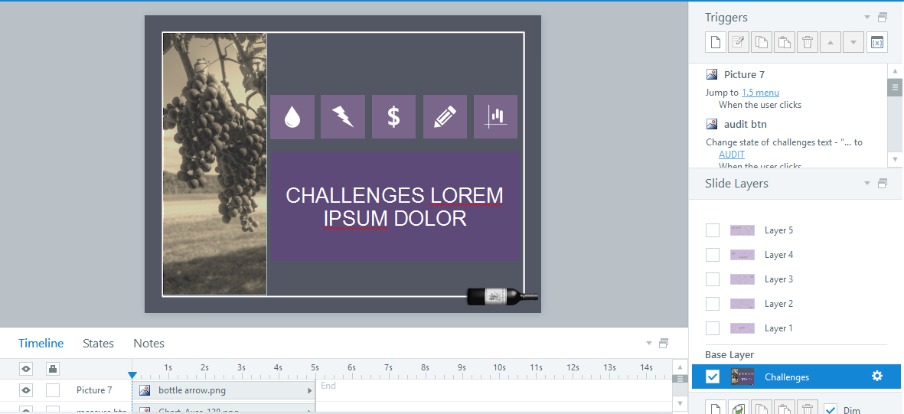Click the audit btn image icon in Triggers
This screenshot has width=904, height=414.
(x=712, y=124)
